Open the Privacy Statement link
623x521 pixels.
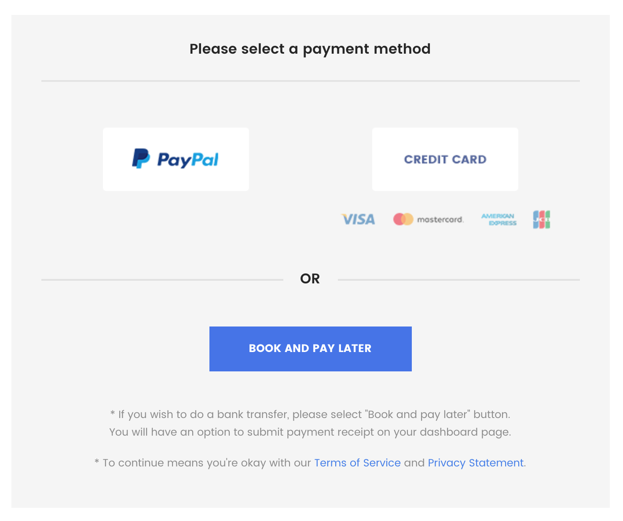[476, 463]
